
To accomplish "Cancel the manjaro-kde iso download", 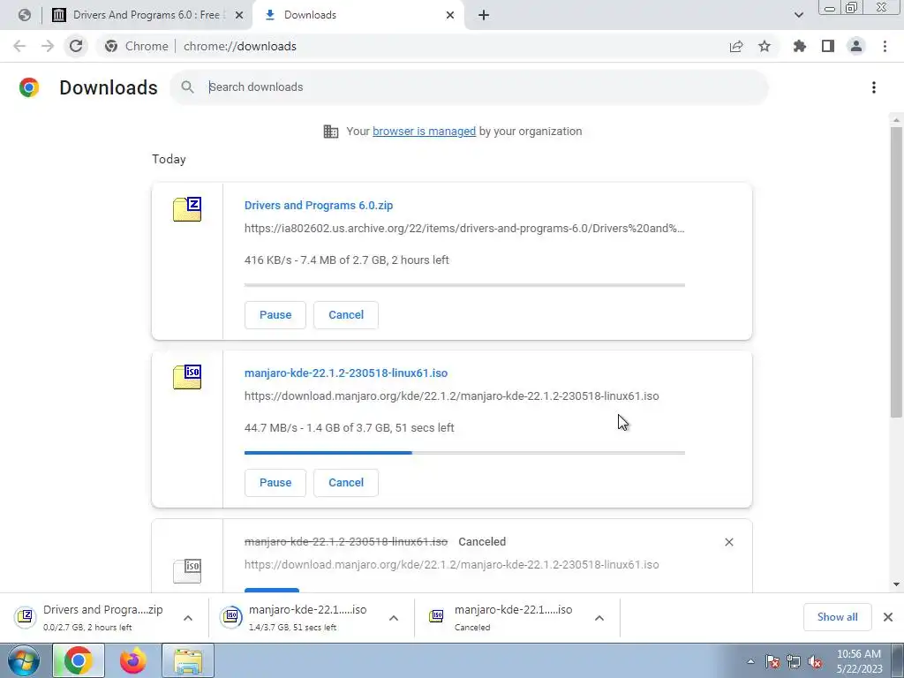I will click(x=346, y=483).
